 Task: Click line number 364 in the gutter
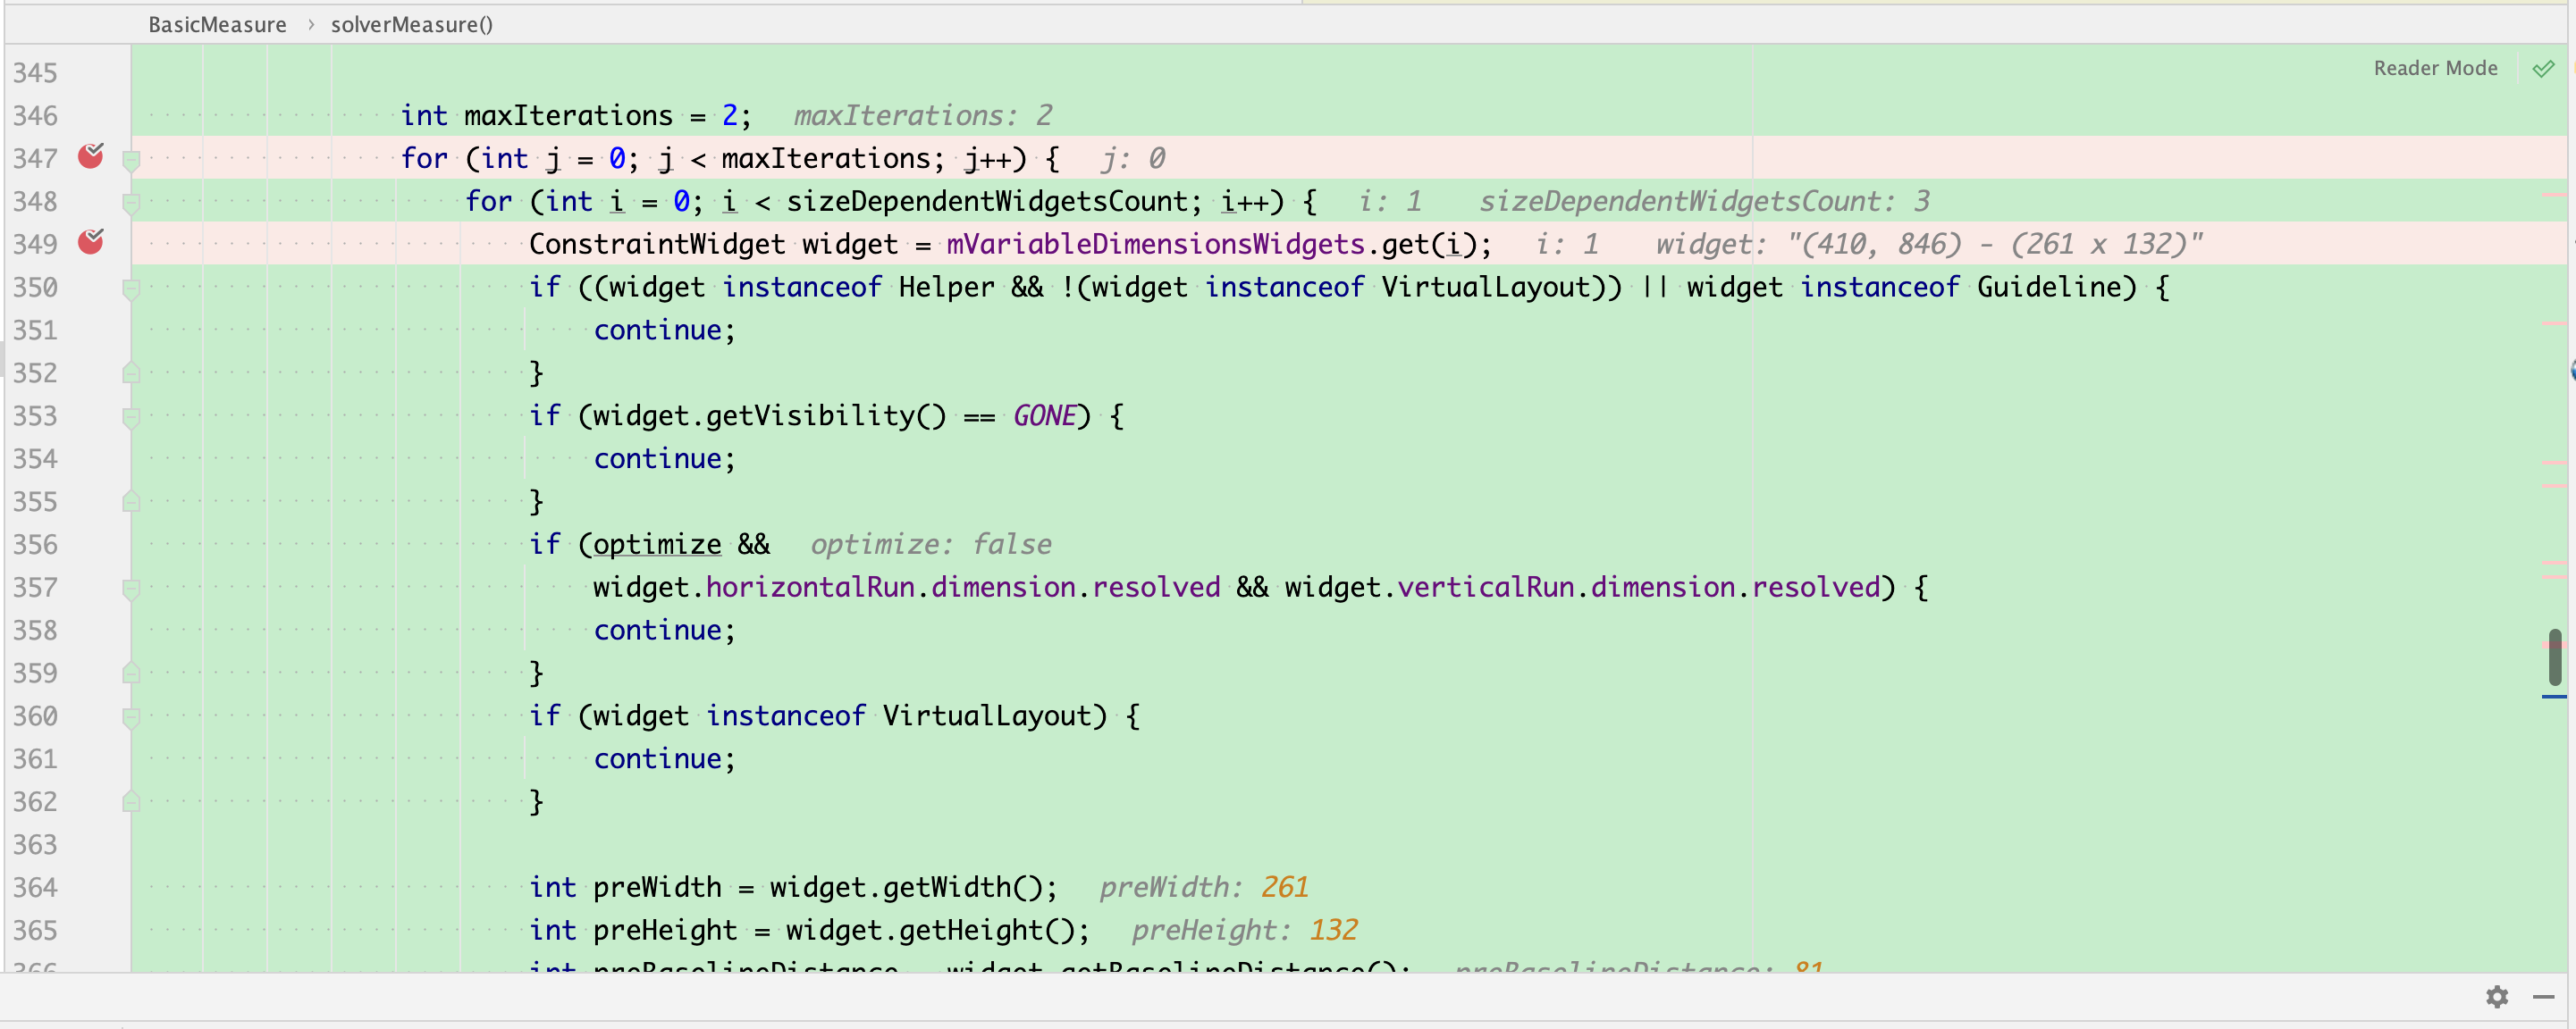pos(35,887)
